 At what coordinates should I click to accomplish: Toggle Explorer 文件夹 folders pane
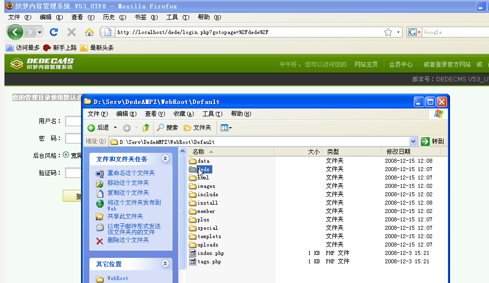tap(198, 128)
